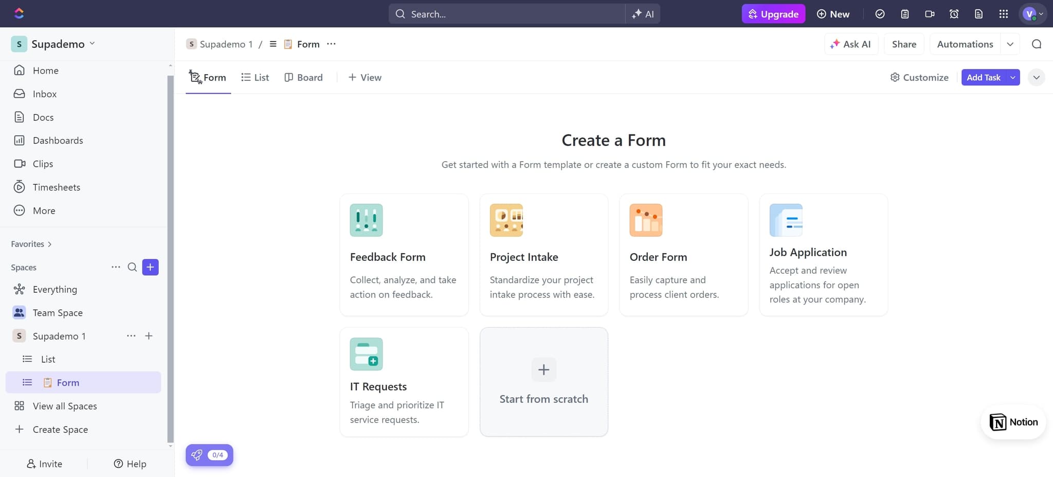This screenshot has height=477, width=1053.
Task: Open the completed tasks checkmark icon
Action: (x=880, y=14)
